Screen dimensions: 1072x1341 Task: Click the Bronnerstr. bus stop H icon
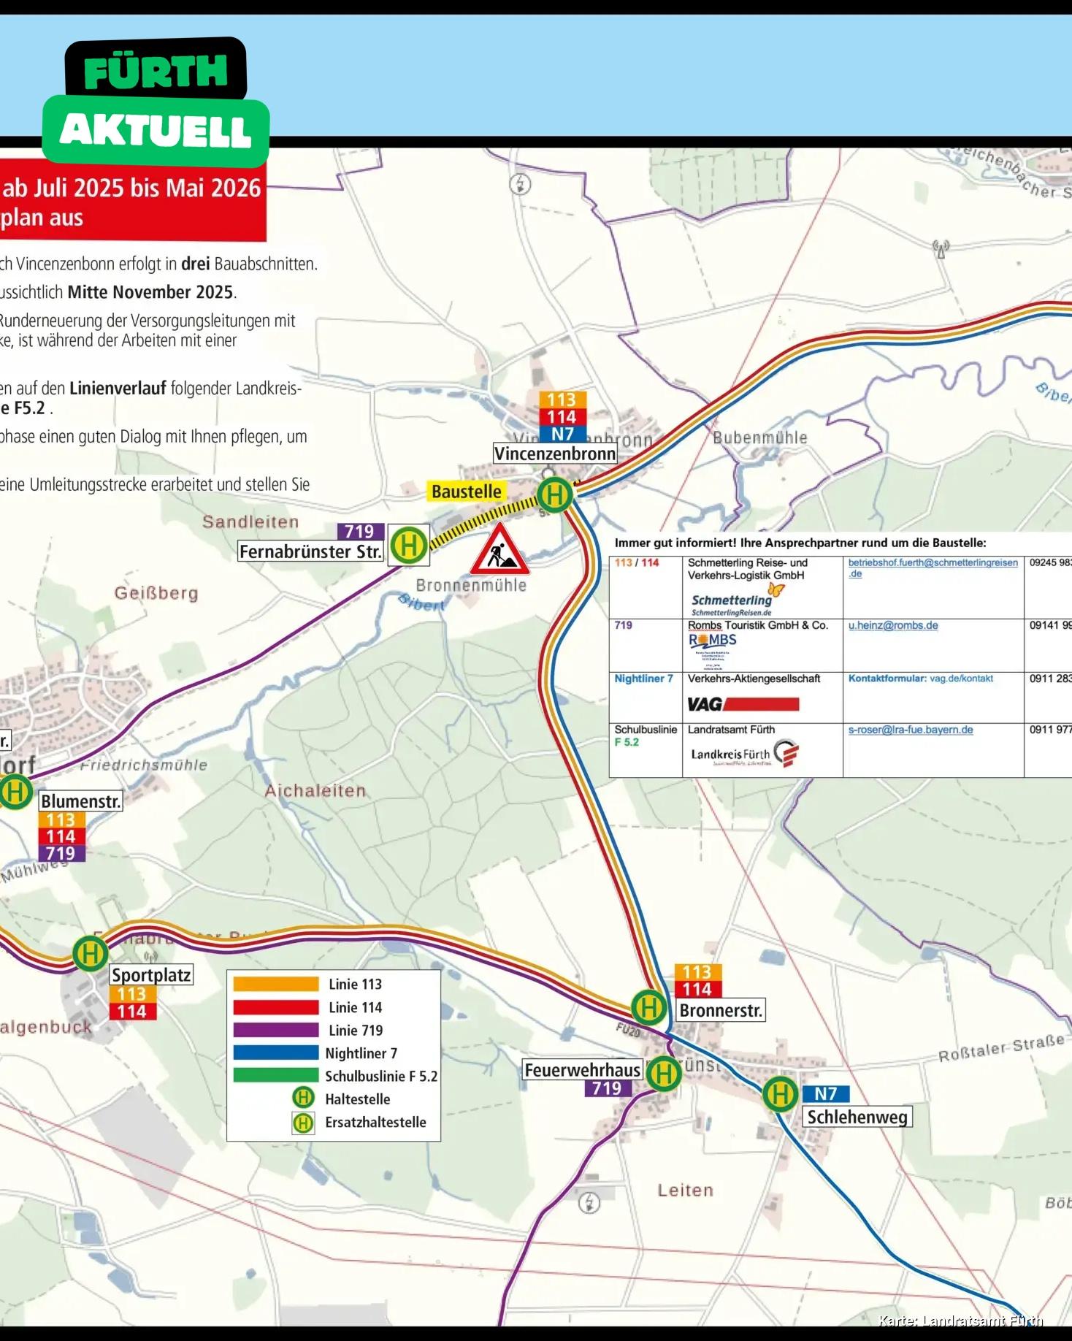[x=648, y=1007]
